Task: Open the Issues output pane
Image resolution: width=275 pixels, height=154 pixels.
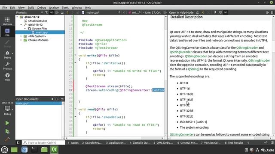Action: tap(73, 142)
